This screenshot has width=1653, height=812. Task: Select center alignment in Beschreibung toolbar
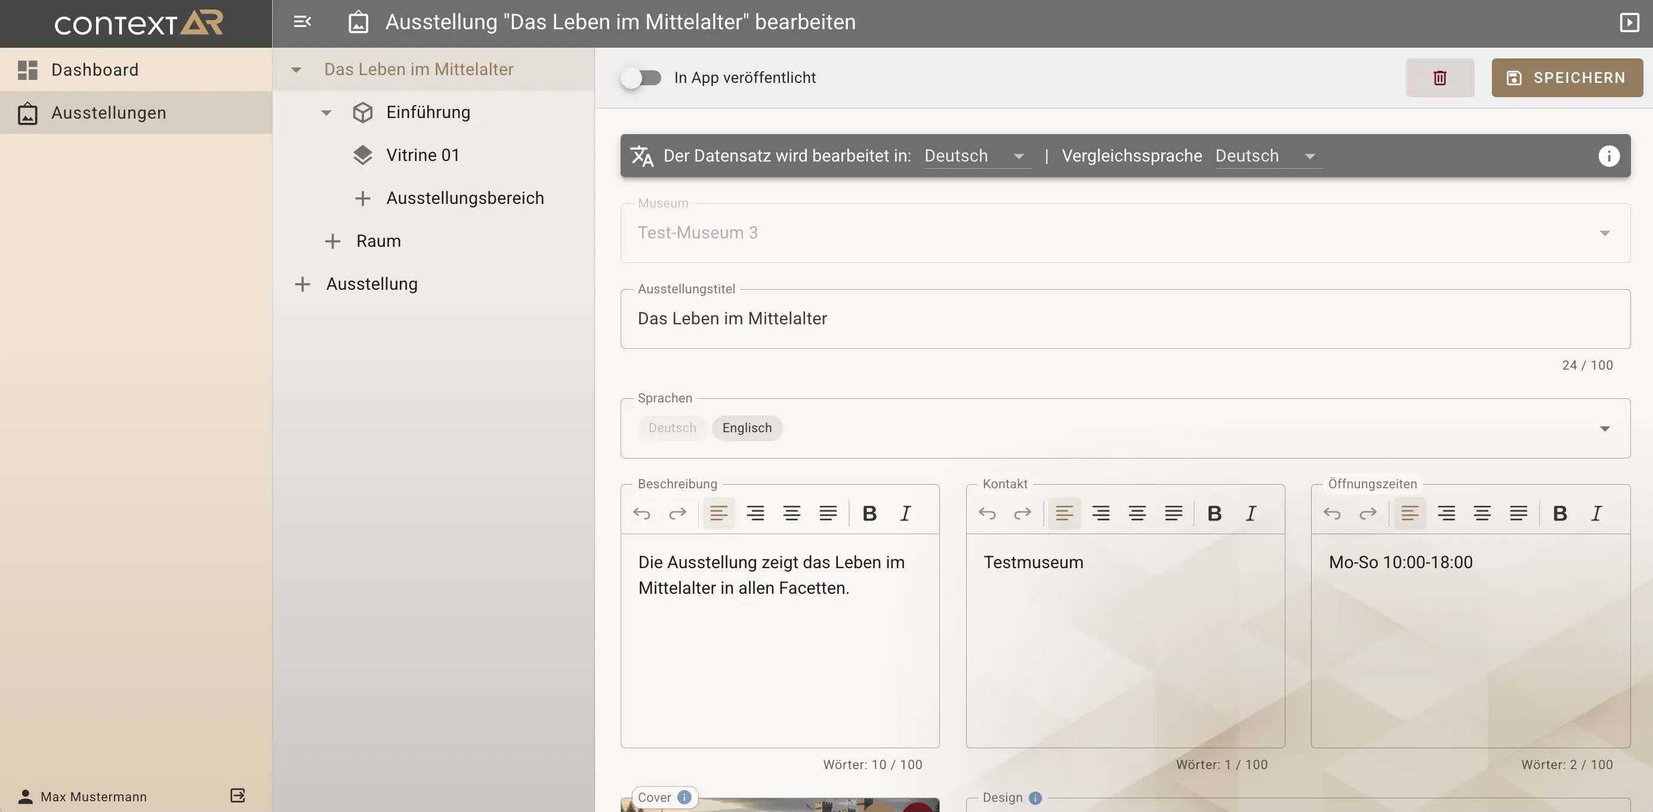point(791,513)
